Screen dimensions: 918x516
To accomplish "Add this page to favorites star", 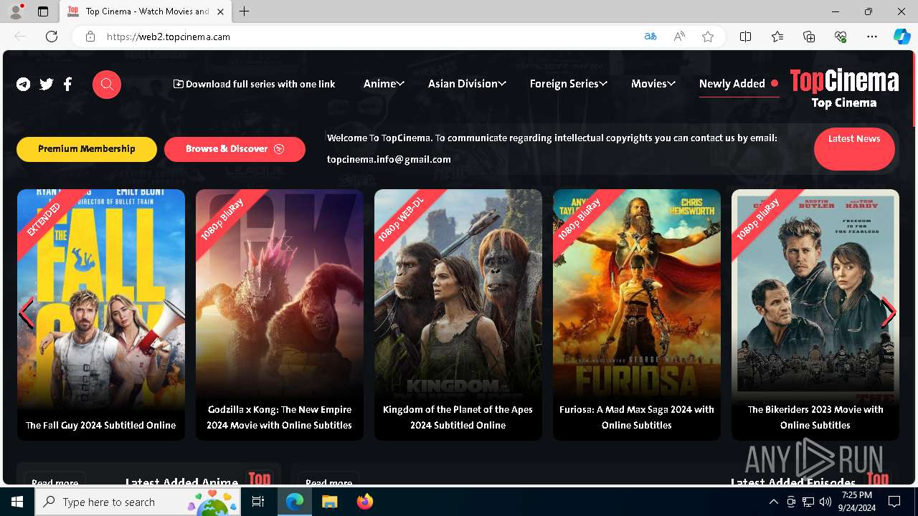I will 708,37.
